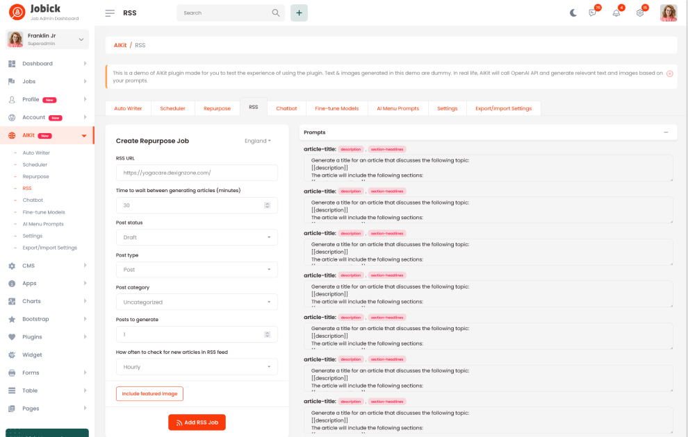The width and height of the screenshot is (688, 437).
Task: Click the RSS URL input field
Action: click(x=197, y=173)
